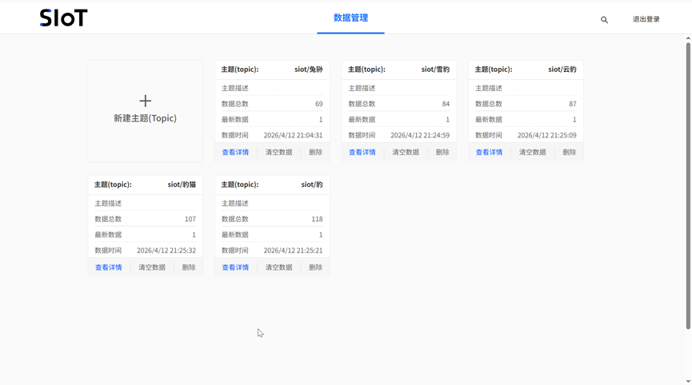Click the siot/豹 topic card header

point(272,185)
